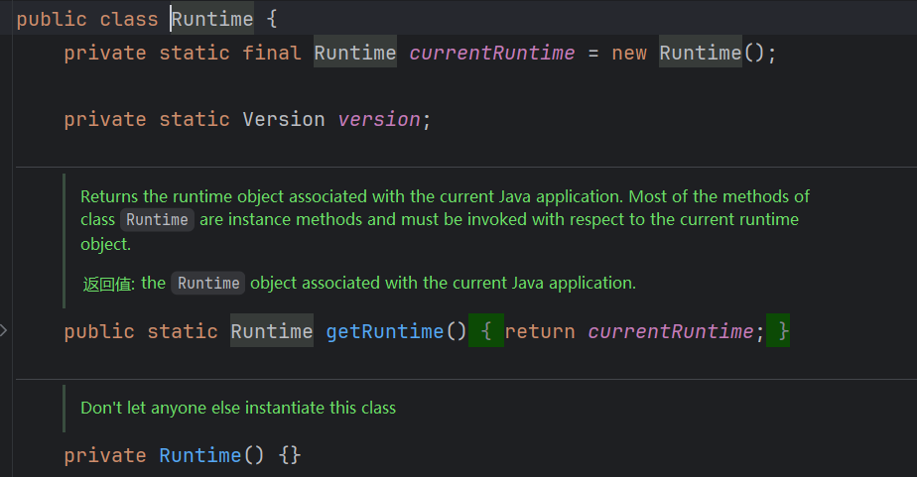Viewport: 917px width, 477px height.
Task: Click the private Runtime() constructor name
Action: [200, 455]
